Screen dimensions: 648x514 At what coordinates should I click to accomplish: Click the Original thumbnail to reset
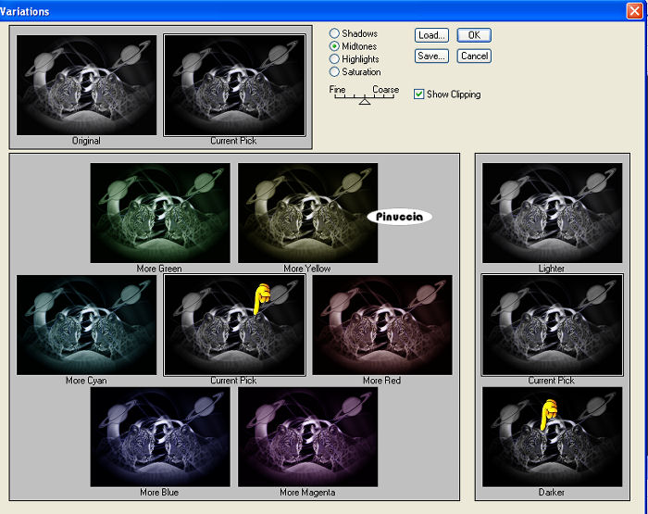tap(87, 85)
